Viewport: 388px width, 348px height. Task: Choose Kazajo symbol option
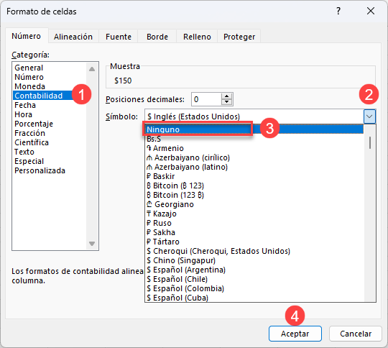point(254,214)
